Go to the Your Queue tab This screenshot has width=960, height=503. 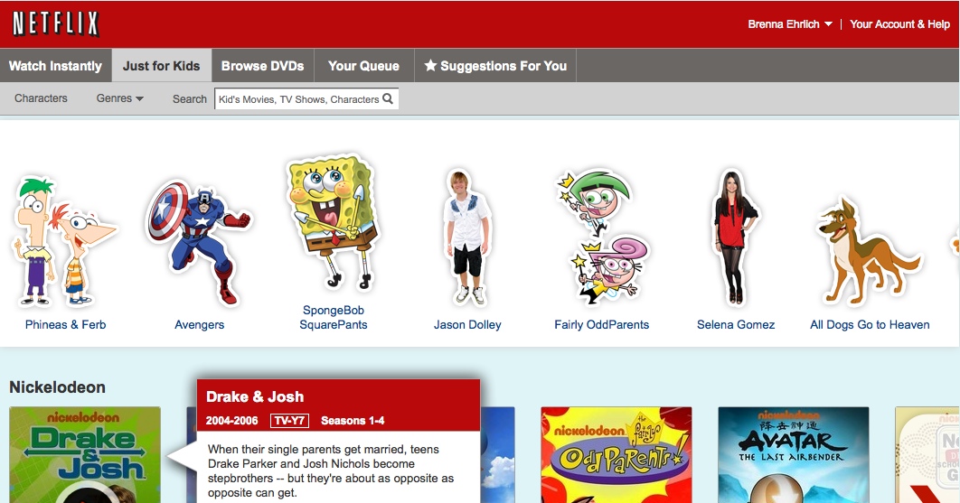click(363, 66)
